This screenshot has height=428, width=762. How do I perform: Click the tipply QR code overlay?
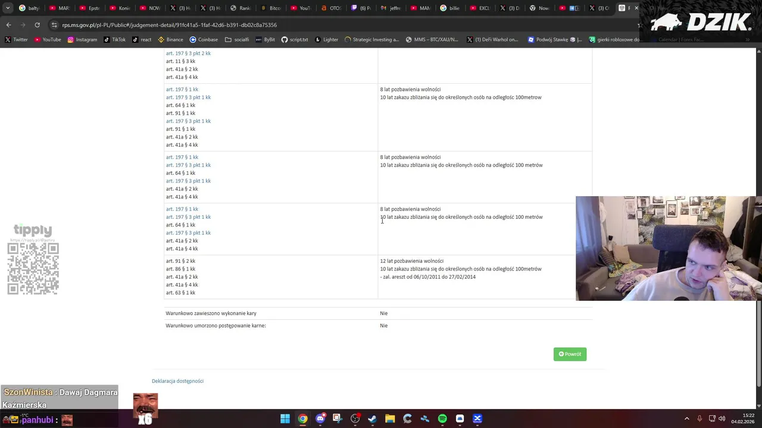(x=33, y=269)
